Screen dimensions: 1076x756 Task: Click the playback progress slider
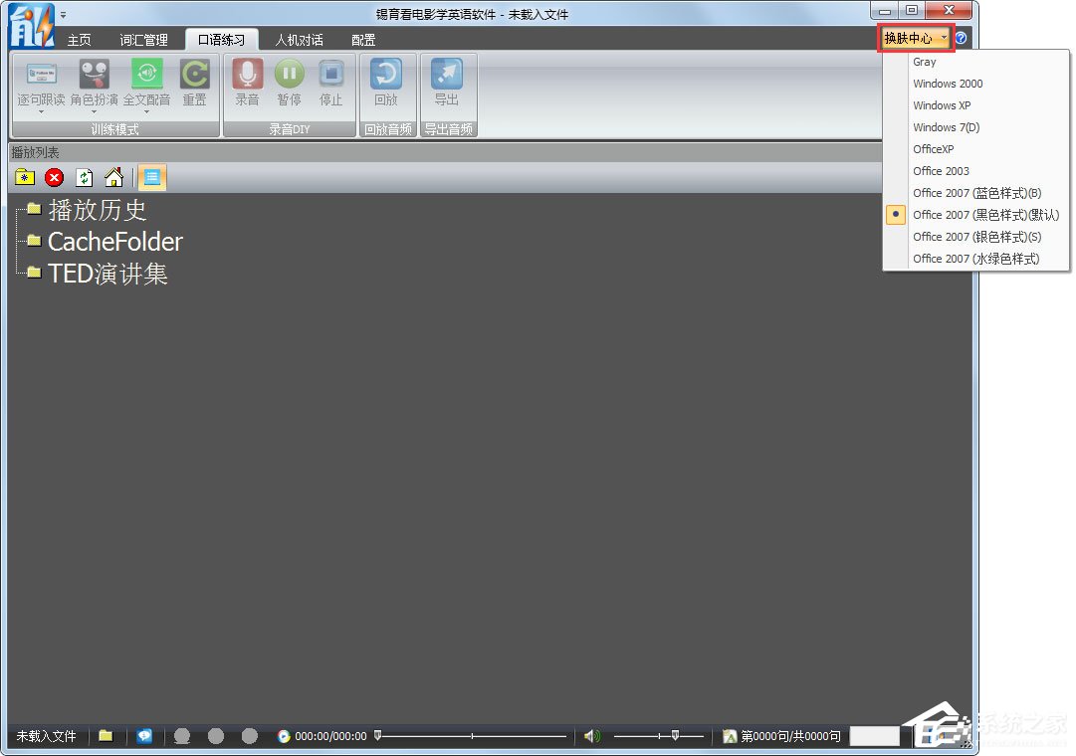click(x=471, y=736)
